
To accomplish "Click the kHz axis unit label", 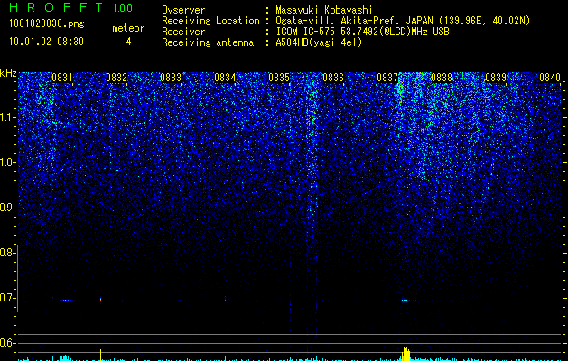I will [x=8, y=73].
